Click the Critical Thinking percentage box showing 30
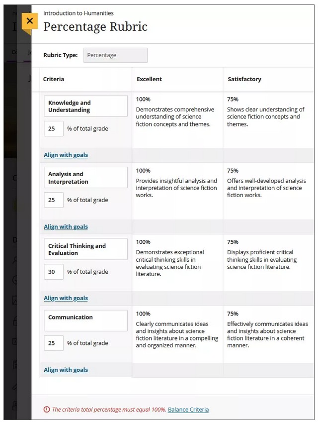Screen dimensions: 319x425 coord(54,272)
